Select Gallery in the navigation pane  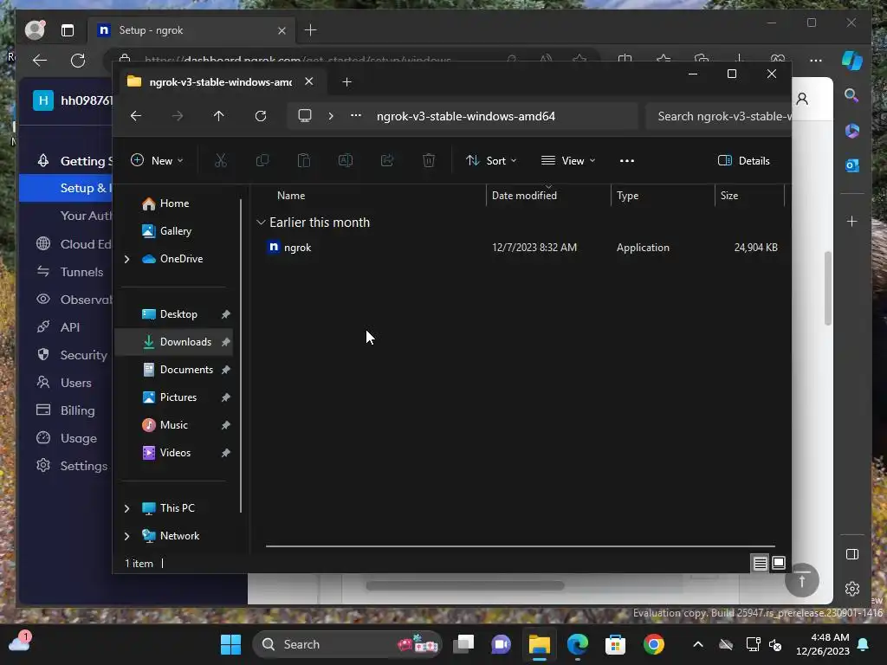pos(174,231)
